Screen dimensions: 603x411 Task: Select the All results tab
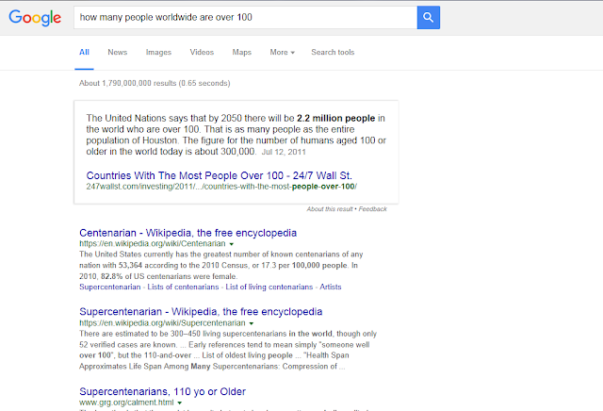(x=84, y=52)
